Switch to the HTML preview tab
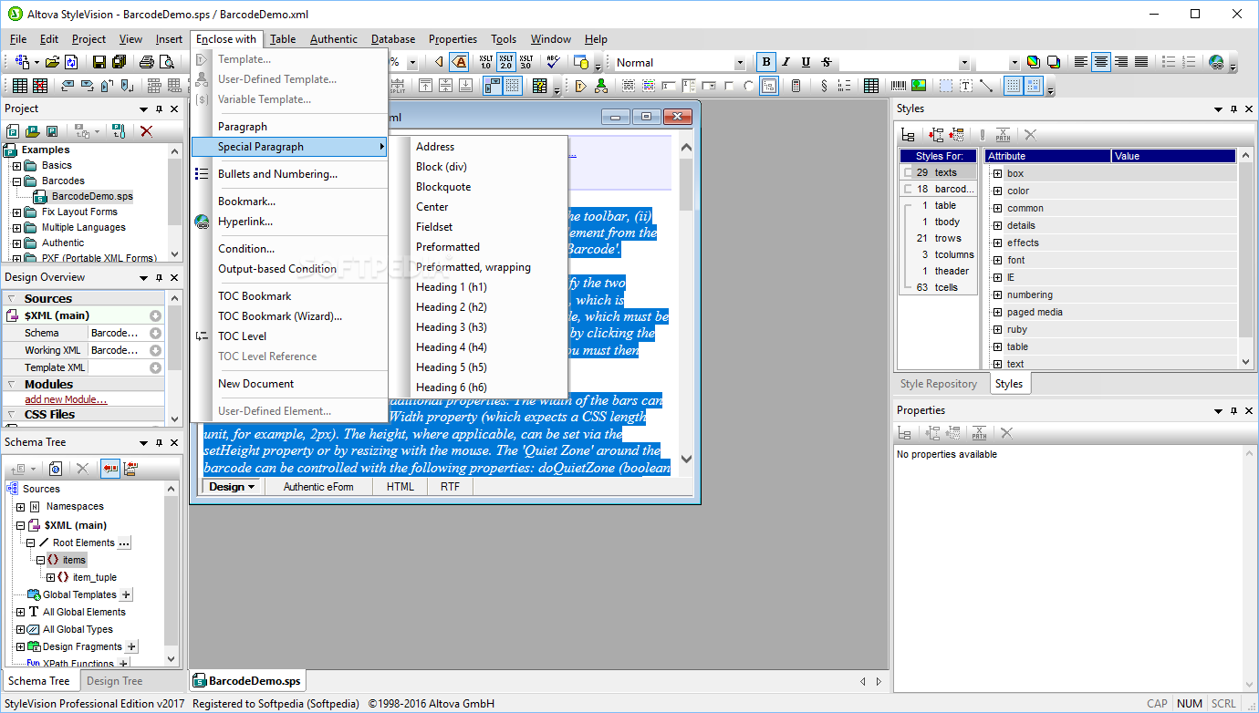 coord(401,487)
